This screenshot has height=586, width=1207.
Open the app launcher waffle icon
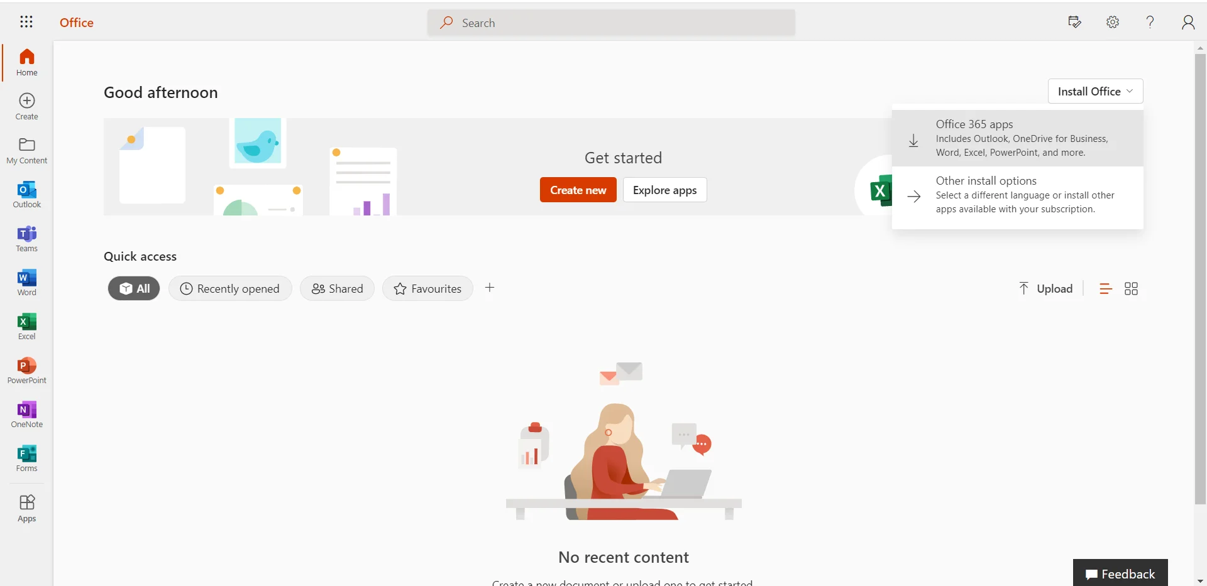pyautogui.click(x=26, y=22)
